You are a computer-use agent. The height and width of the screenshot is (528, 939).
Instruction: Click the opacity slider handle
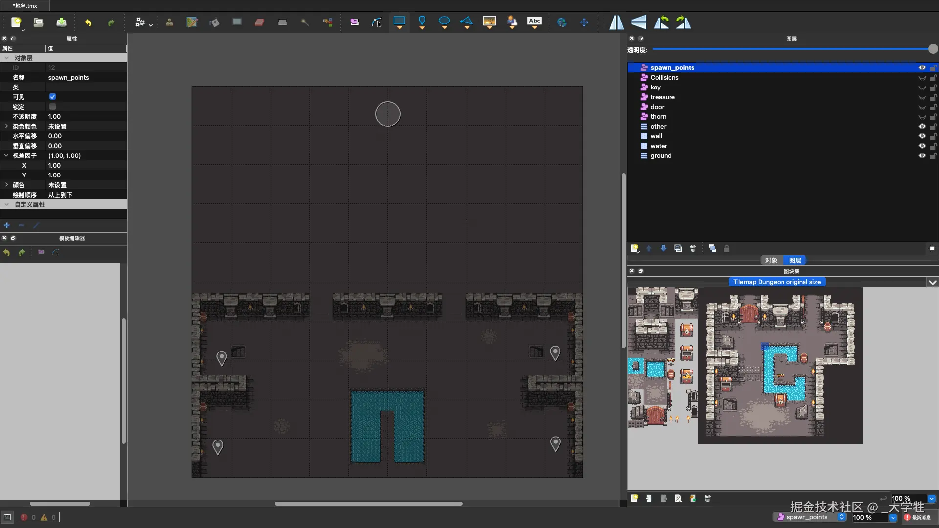(x=933, y=49)
